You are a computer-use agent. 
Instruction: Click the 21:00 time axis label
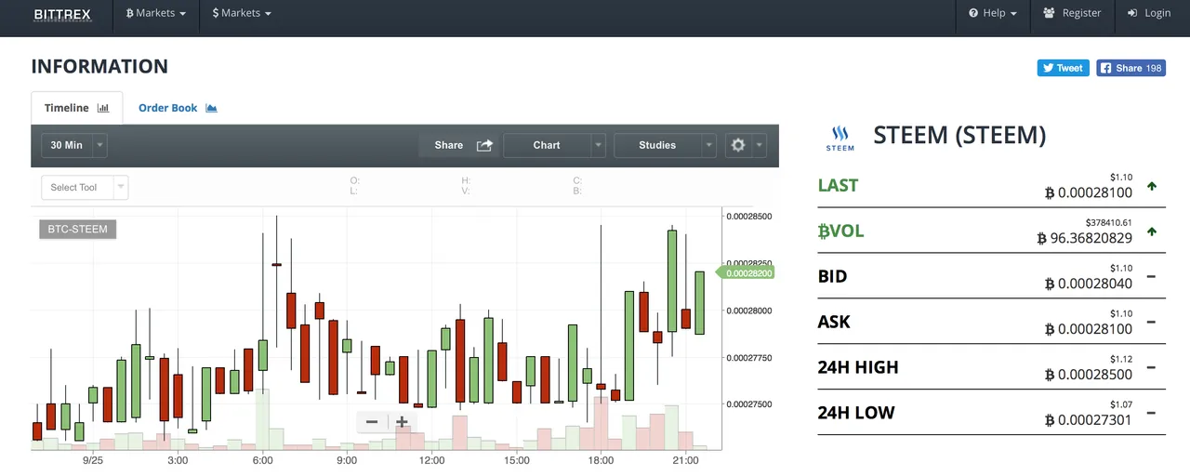(685, 461)
